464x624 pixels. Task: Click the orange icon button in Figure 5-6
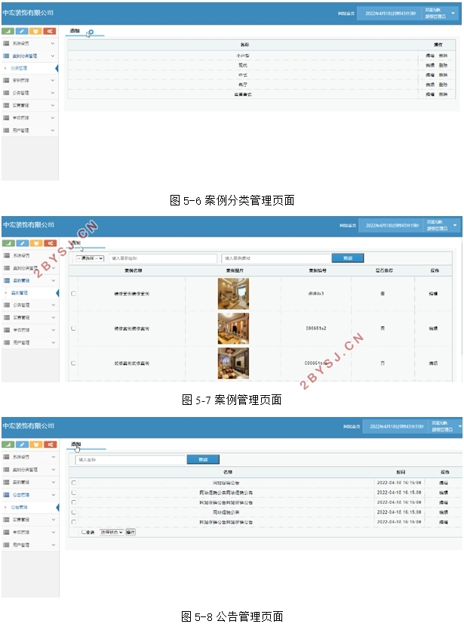point(35,31)
